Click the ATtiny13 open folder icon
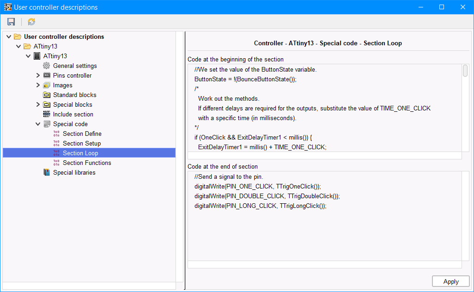Viewport: 474px width, 292px height. (27, 46)
